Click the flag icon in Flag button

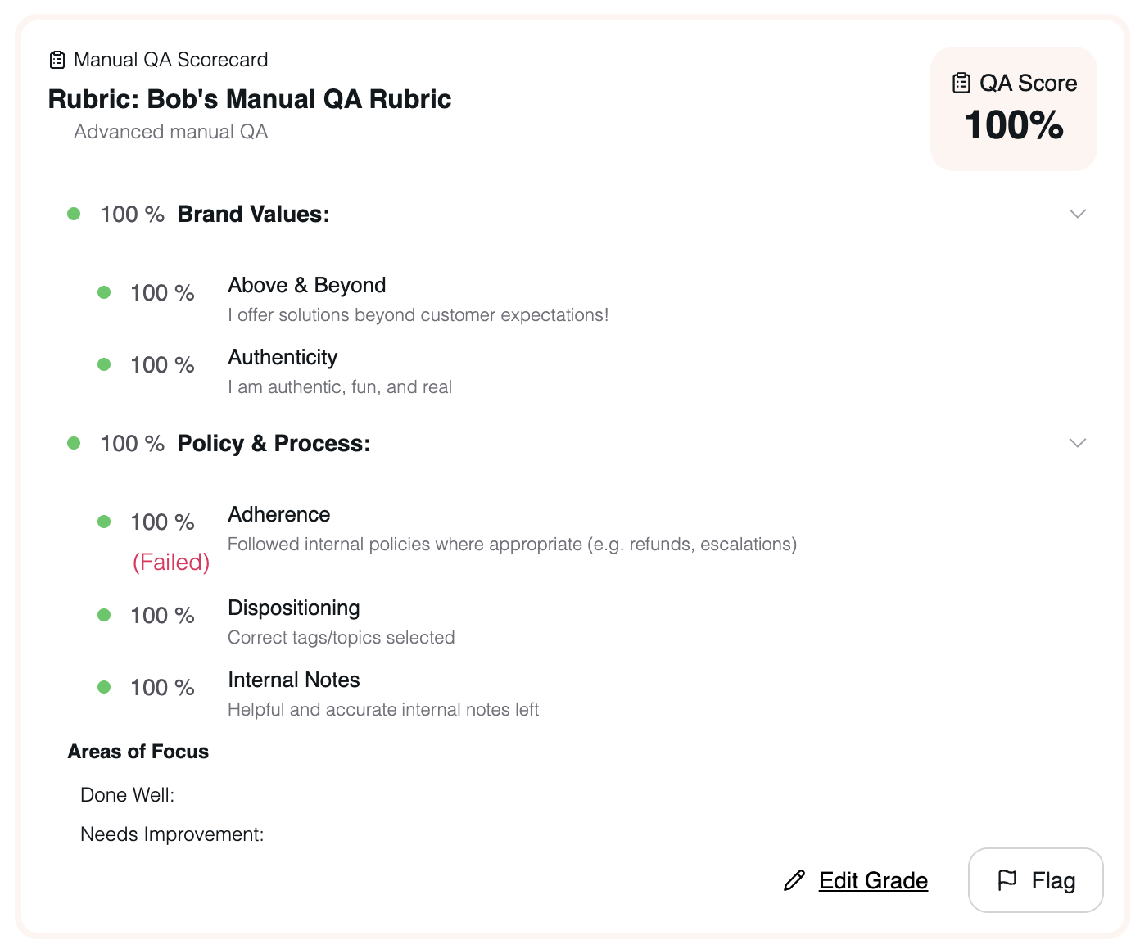1007,880
